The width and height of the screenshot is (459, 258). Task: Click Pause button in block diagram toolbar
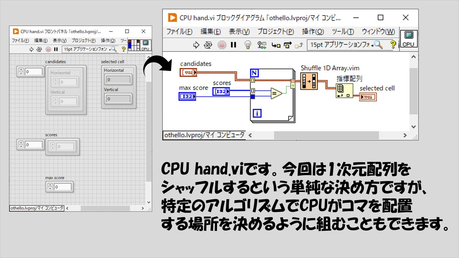tap(233, 45)
